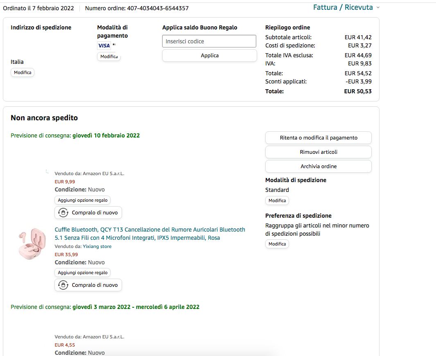The height and width of the screenshot is (356, 436).
Task: Open Ritenta o modifica il pagamento
Action: [x=319, y=137]
